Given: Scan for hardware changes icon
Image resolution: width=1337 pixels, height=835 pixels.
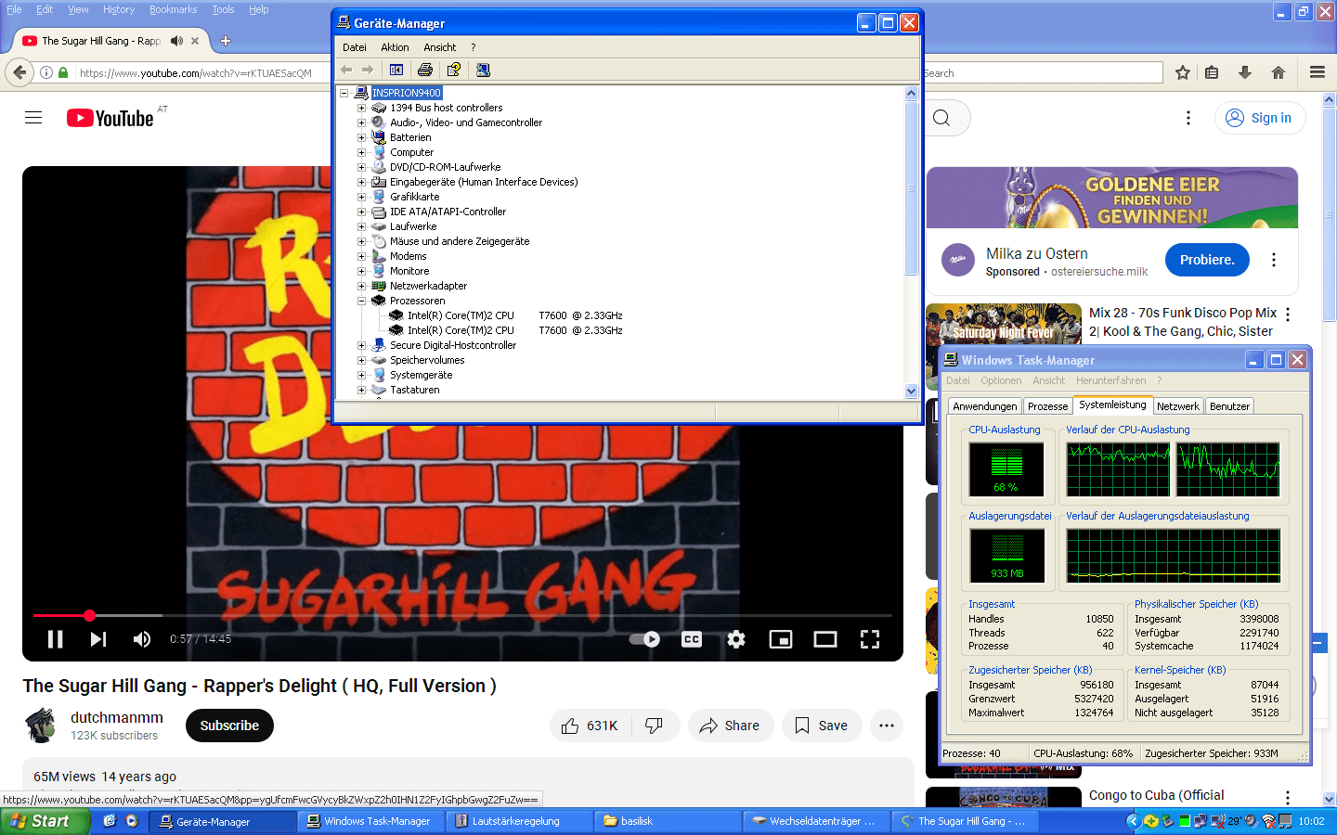Looking at the screenshot, I should [x=483, y=70].
